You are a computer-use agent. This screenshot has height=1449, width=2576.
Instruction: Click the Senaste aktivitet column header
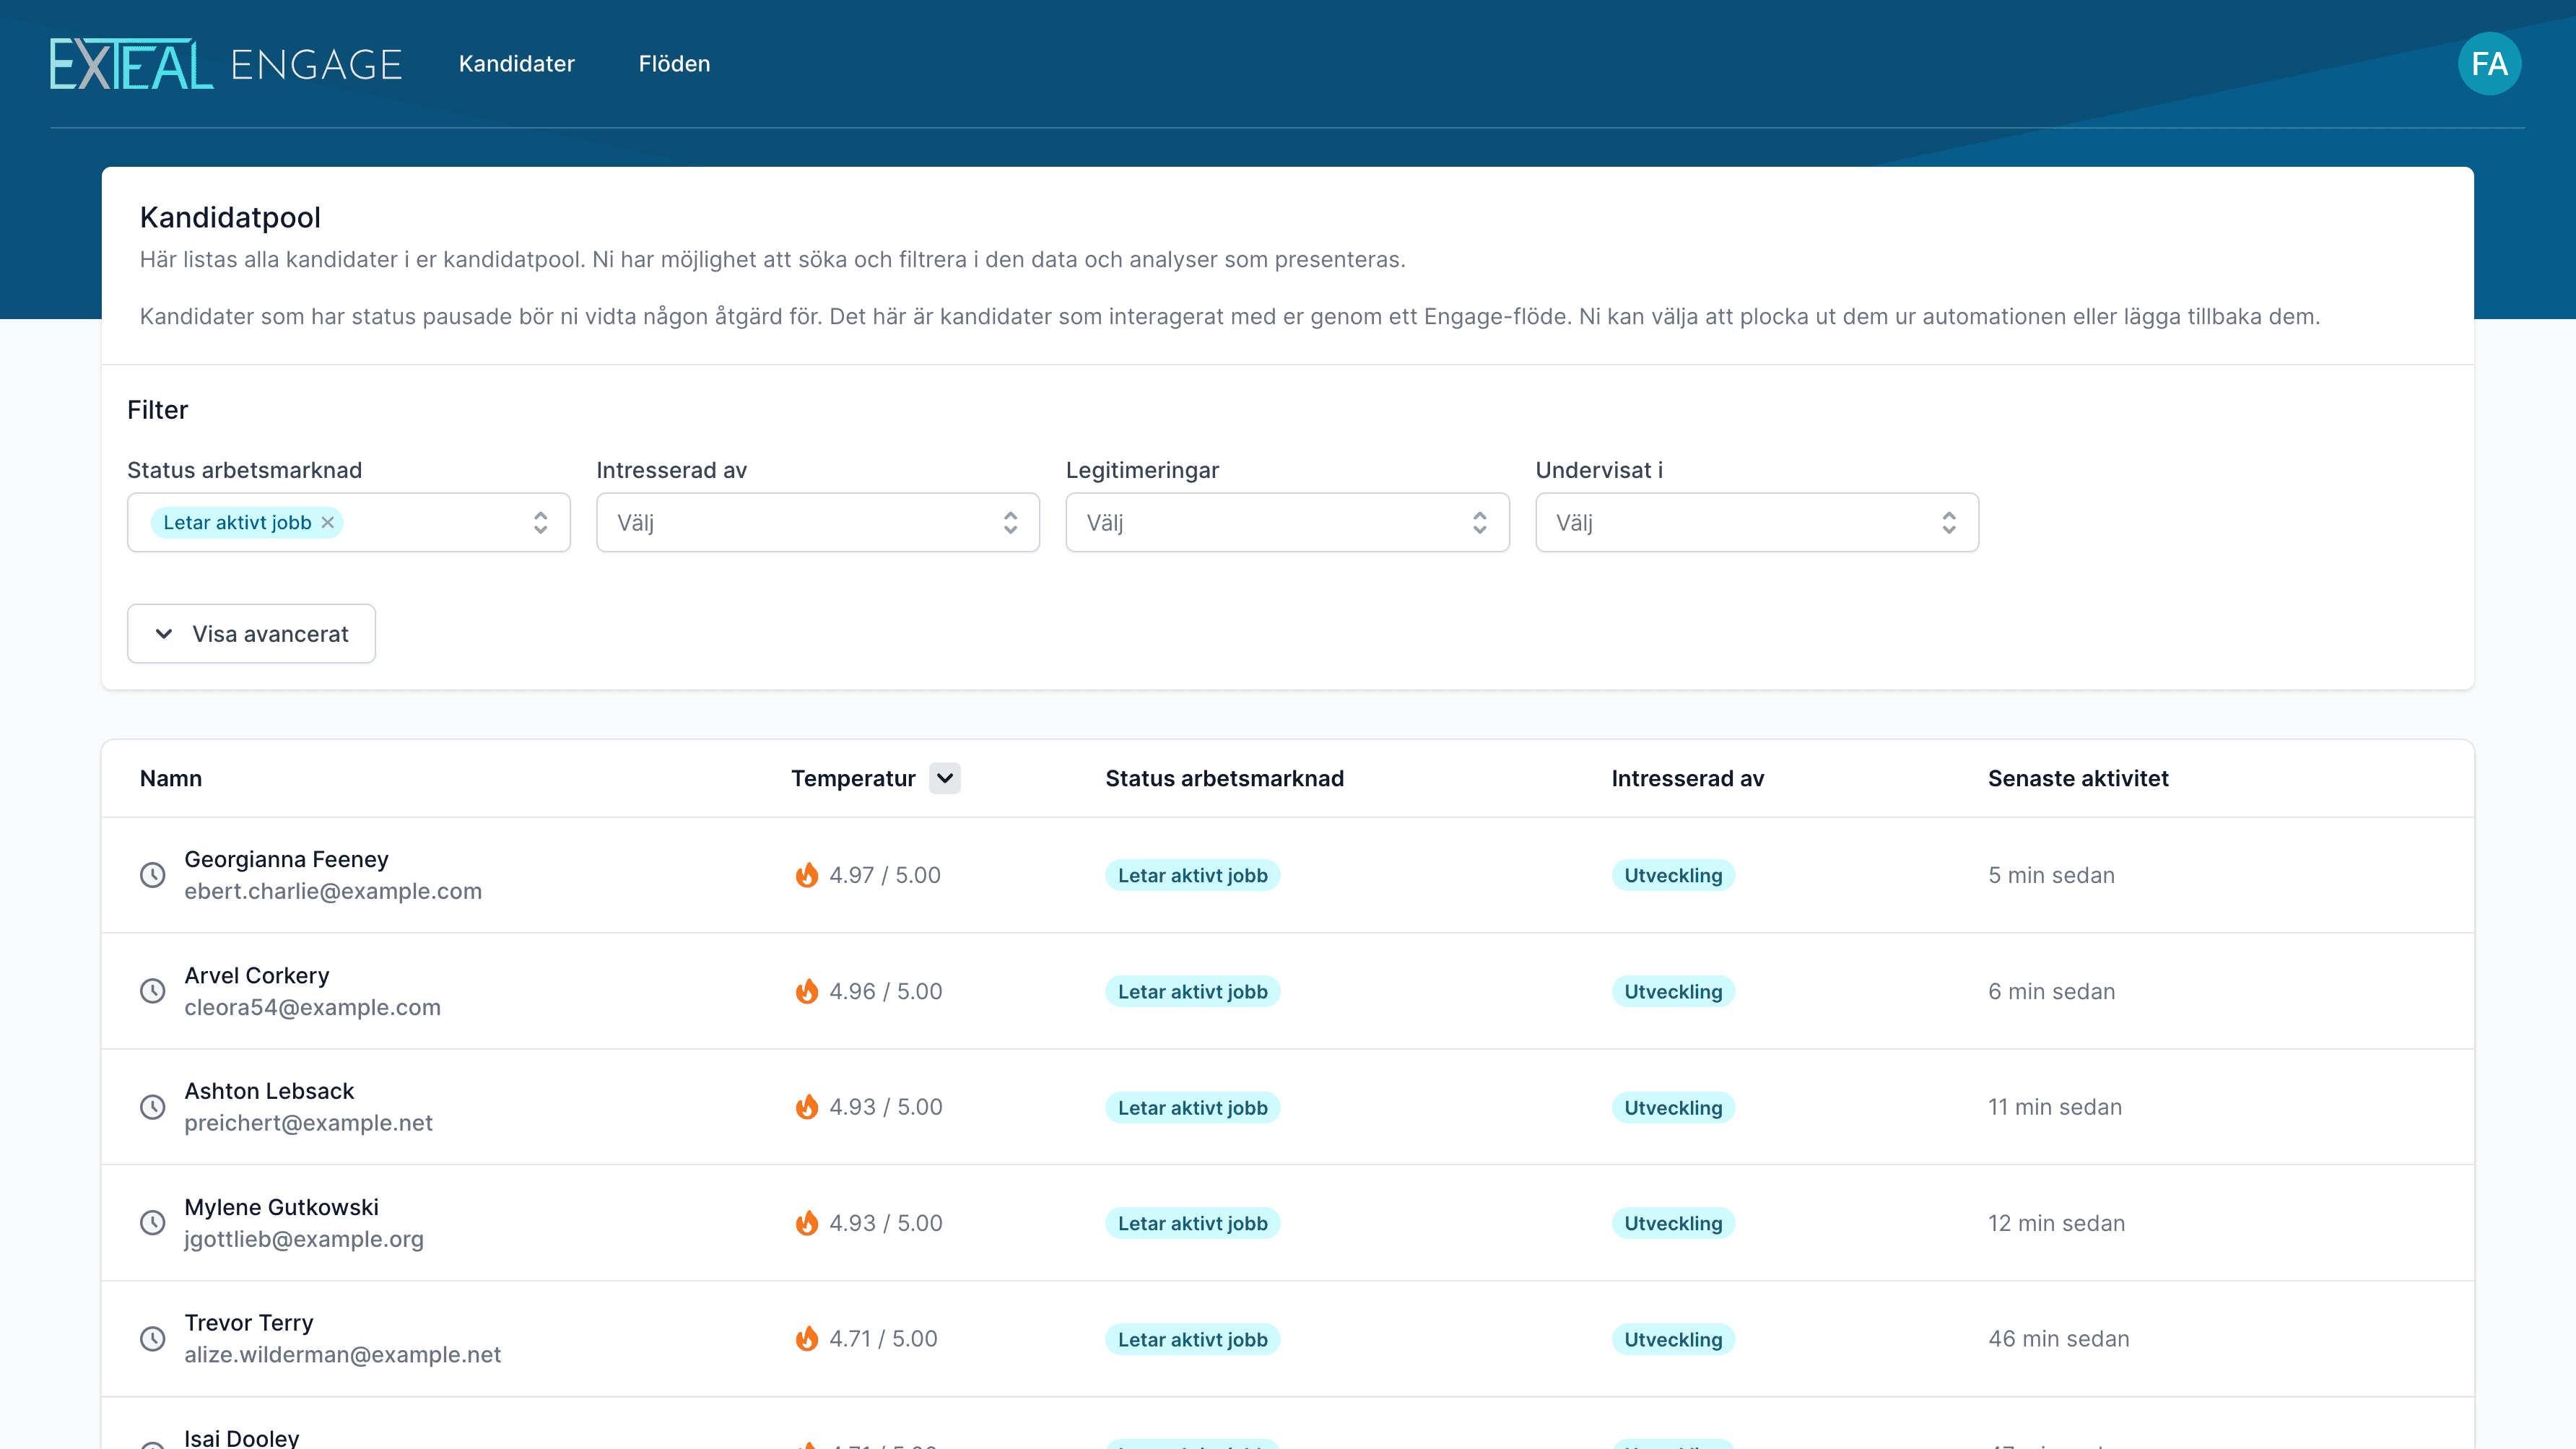pyautogui.click(x=2078, y=778)
